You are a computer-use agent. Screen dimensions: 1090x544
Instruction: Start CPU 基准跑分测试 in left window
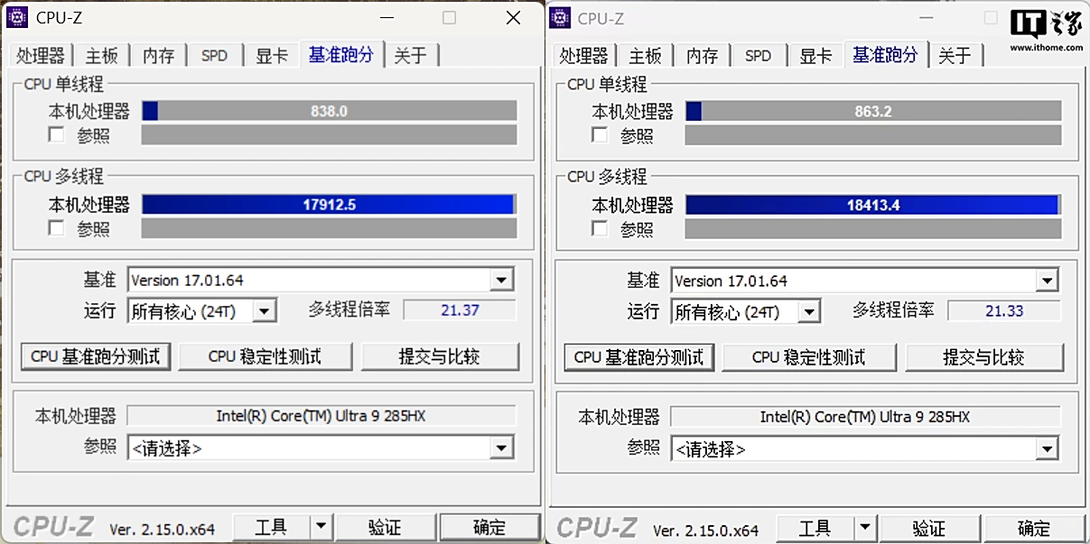click(x=95, y=356)
